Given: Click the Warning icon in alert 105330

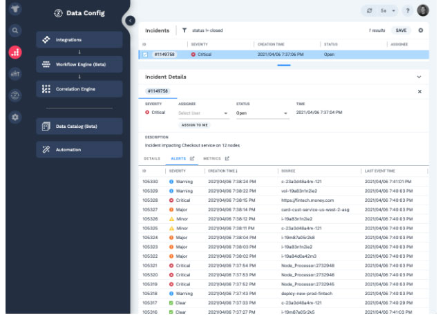Looking at the screenshot, I should click(x=171, y=182).
